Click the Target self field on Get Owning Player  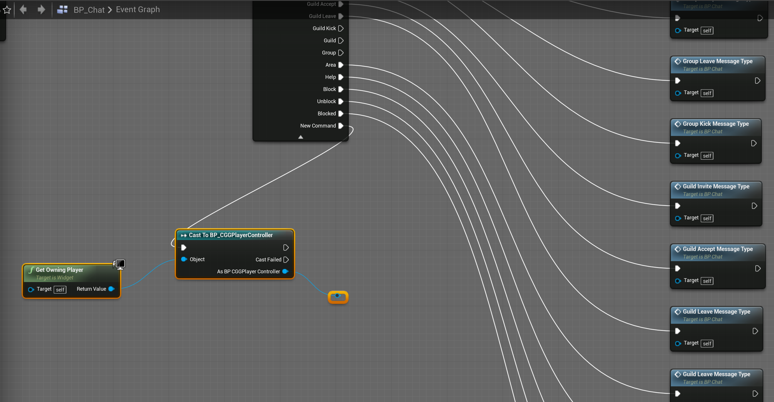(60, 289)
